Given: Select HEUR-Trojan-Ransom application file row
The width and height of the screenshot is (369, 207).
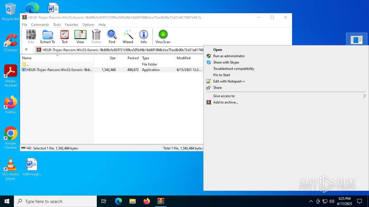Looking at the screenshot, I should tap(112, 70).
